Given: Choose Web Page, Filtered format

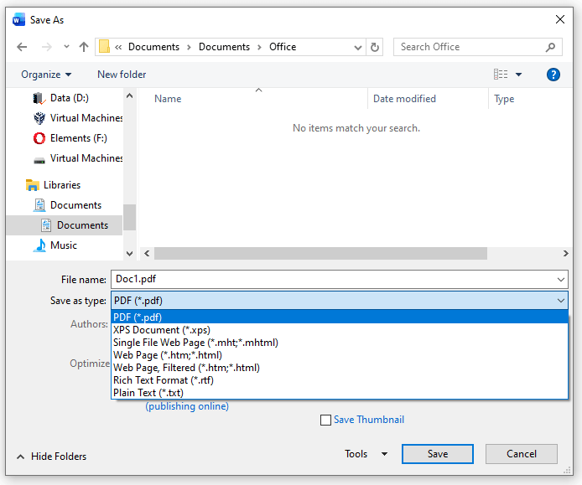Looking at the screenshot, I should 340,368.
